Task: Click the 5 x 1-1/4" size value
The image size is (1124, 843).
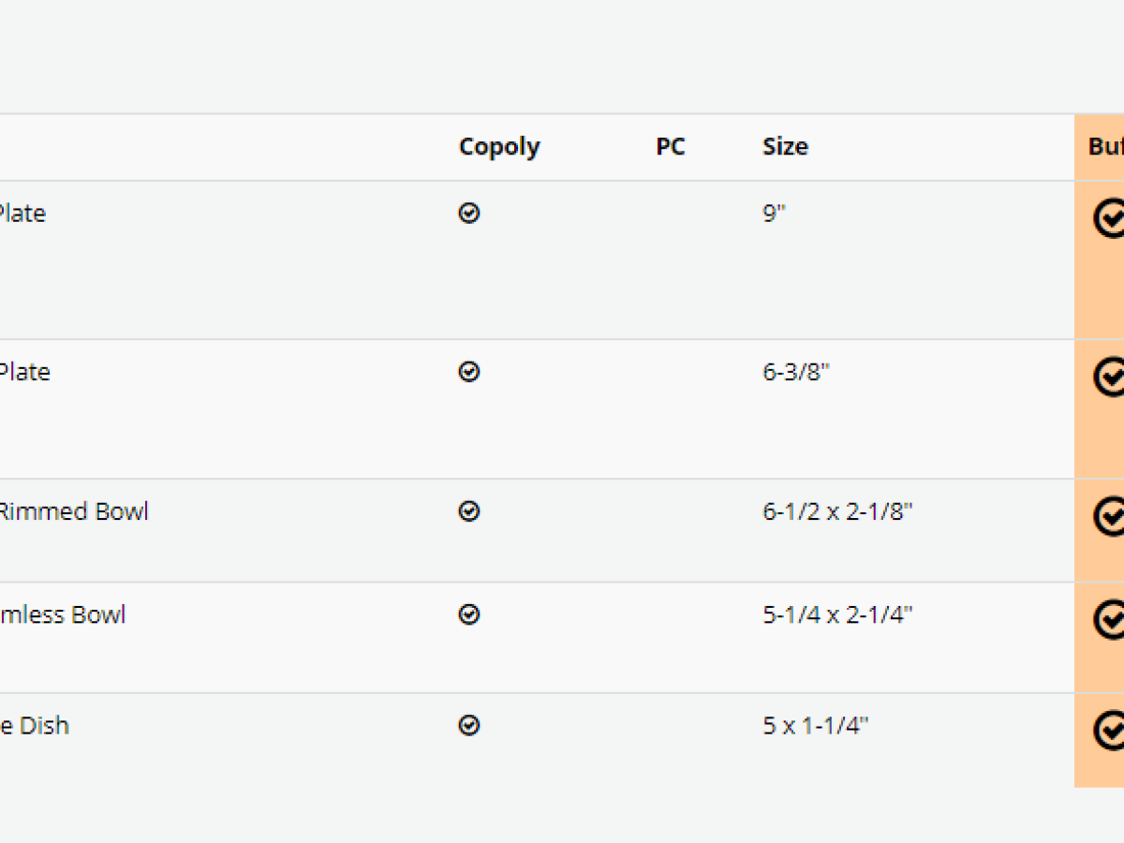Action: pyautogui.click(x=815, y=726)
